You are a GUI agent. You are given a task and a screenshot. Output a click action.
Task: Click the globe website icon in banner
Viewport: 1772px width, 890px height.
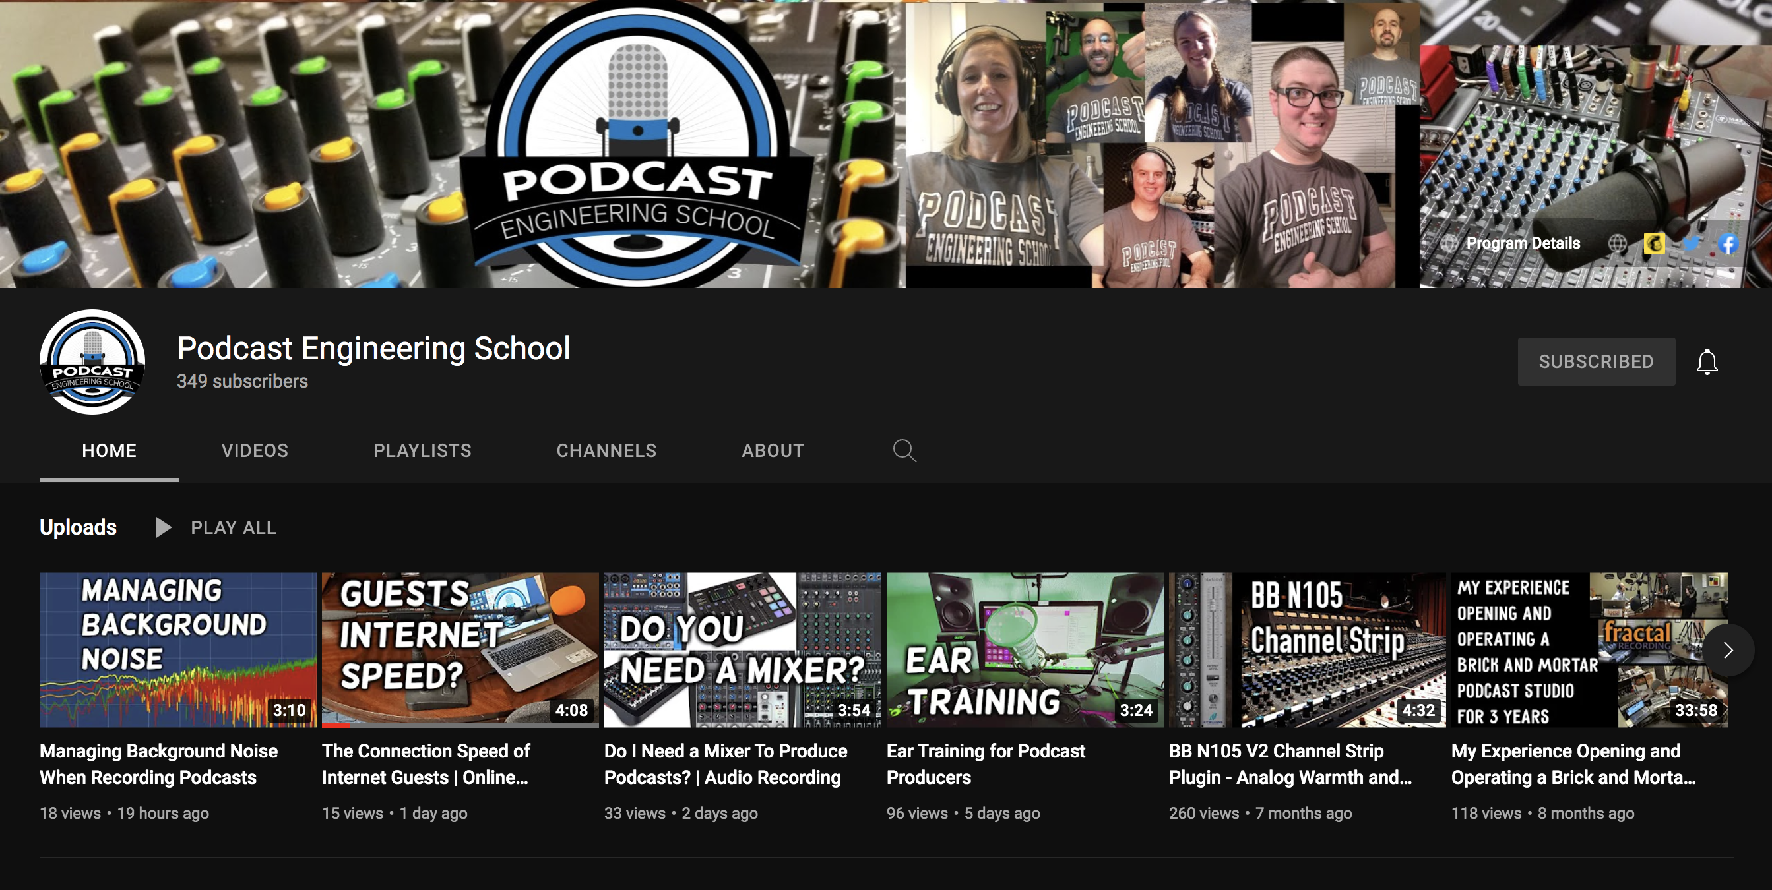tap(1617, 243)
